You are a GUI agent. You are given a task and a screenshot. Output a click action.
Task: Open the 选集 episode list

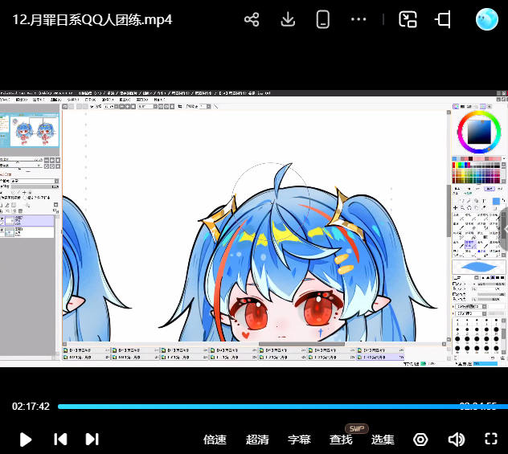coord(383,440)
